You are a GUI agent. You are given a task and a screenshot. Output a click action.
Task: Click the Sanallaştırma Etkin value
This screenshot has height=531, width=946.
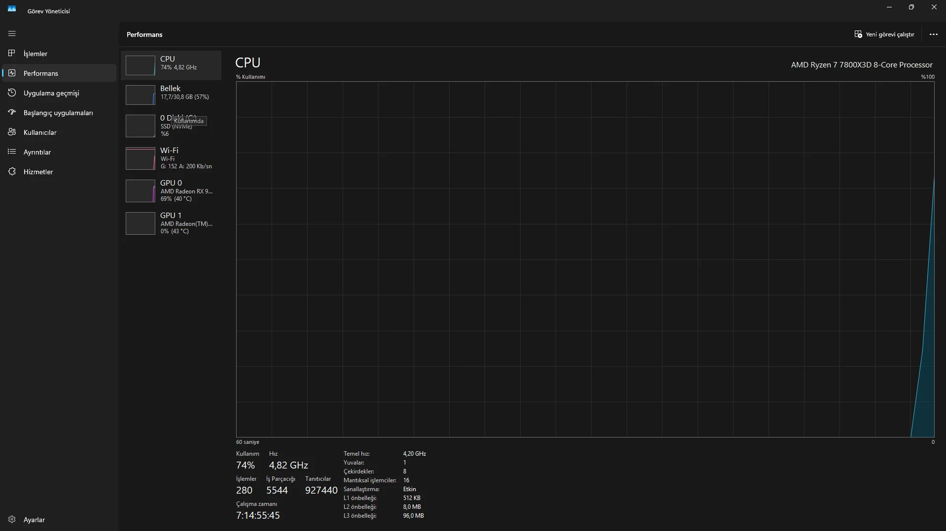(409, 489)
